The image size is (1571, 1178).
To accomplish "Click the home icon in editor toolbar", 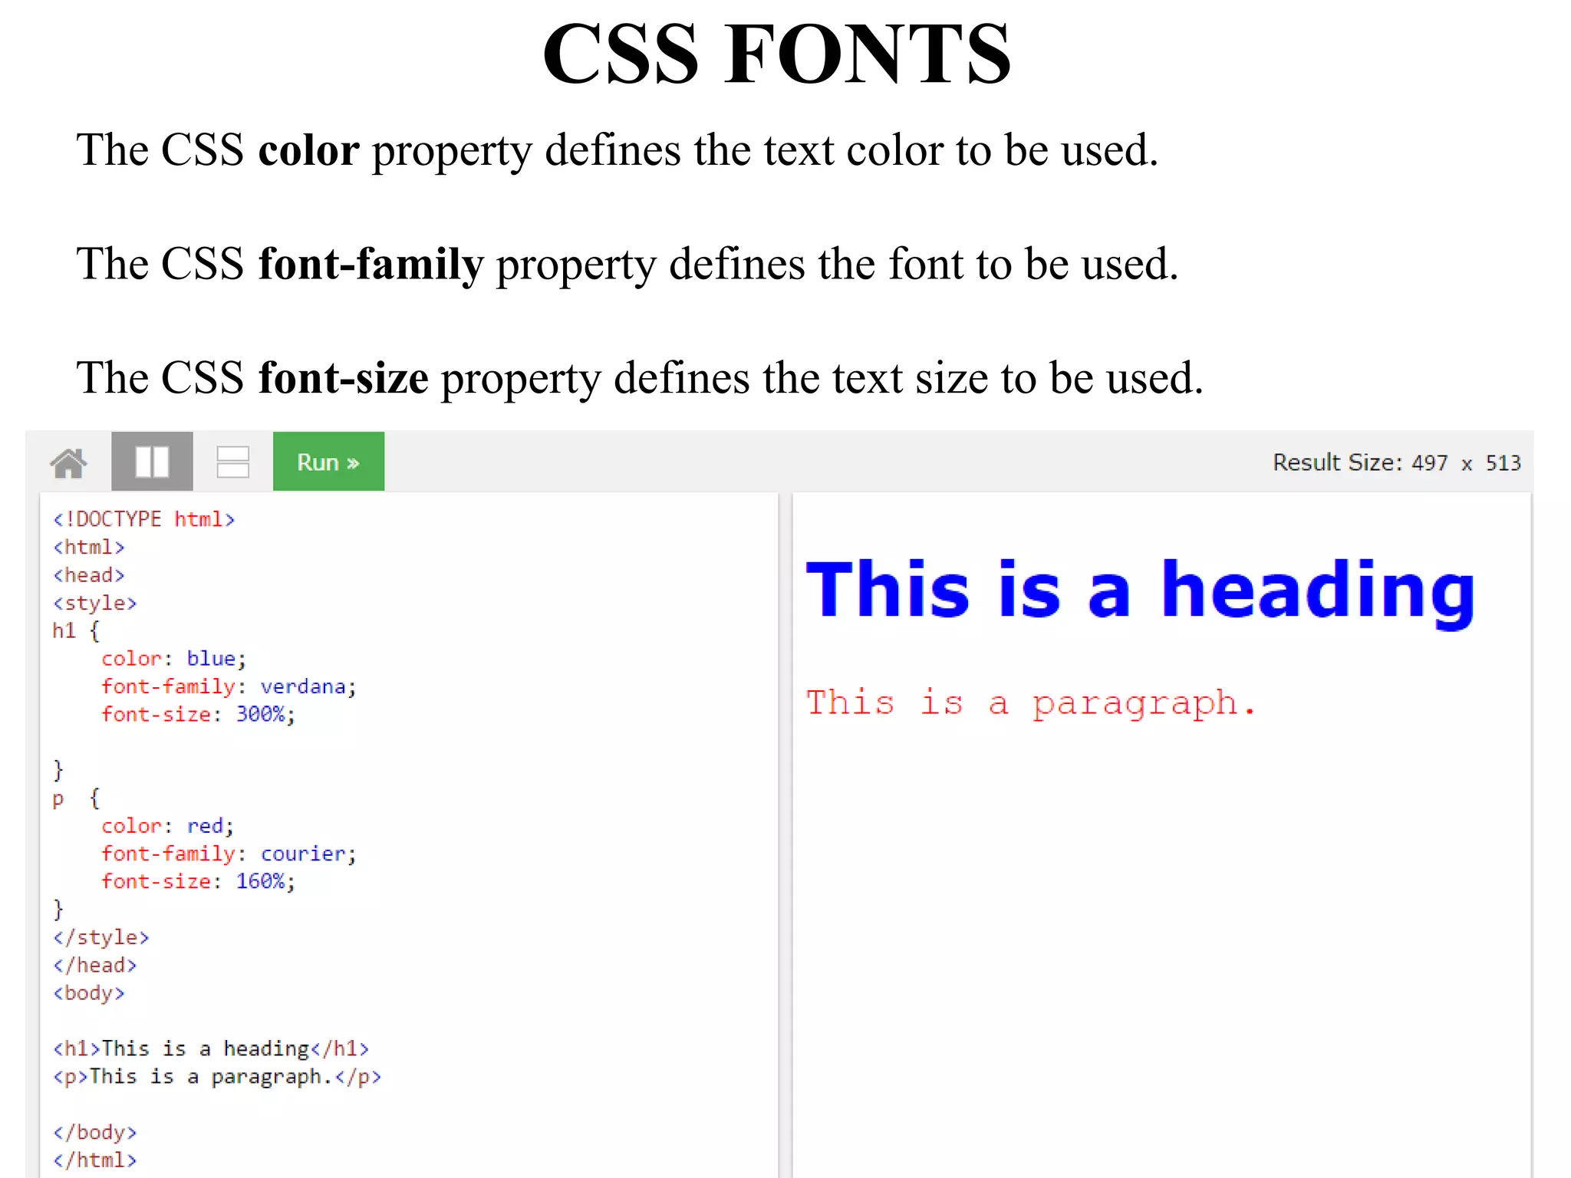I will tap(69, 462).
